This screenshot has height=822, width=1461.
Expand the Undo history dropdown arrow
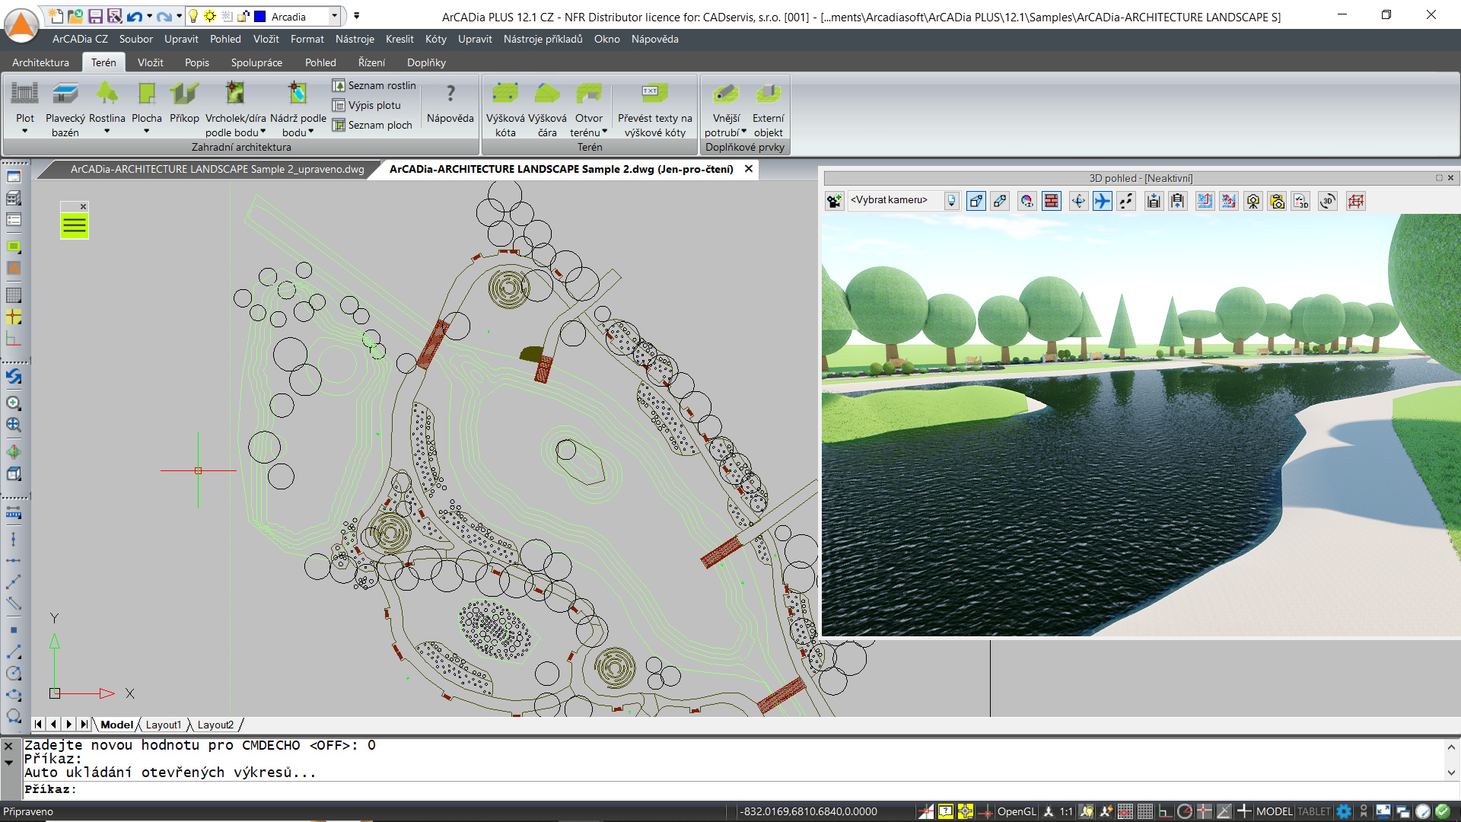coord(149,16)
